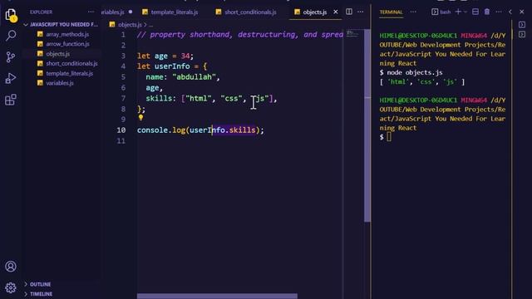Click the EXPLORER panel title
Image resolution: width=532 pixels, height=299 pixels.
41,12
